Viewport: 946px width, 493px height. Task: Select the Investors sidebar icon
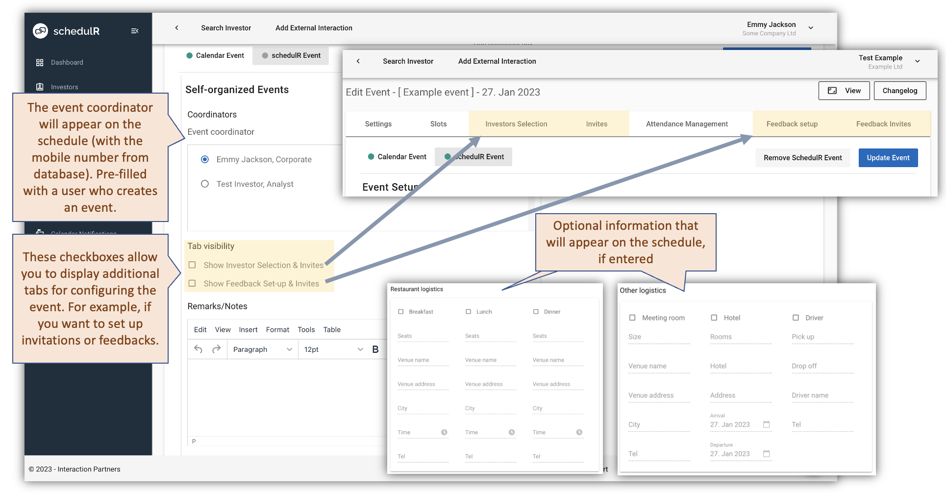coord(40,86)
